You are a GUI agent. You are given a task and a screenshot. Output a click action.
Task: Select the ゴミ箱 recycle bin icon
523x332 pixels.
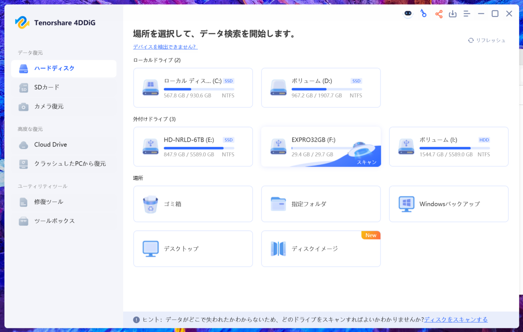coord(150,204)
